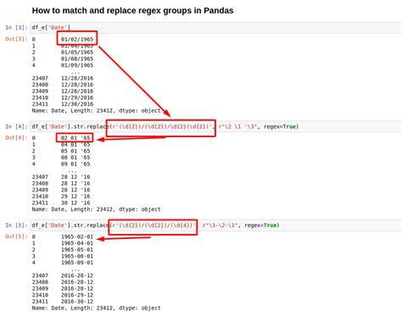
Task: Click the value "1965-05-01"
Action: [x=77, y=250]
